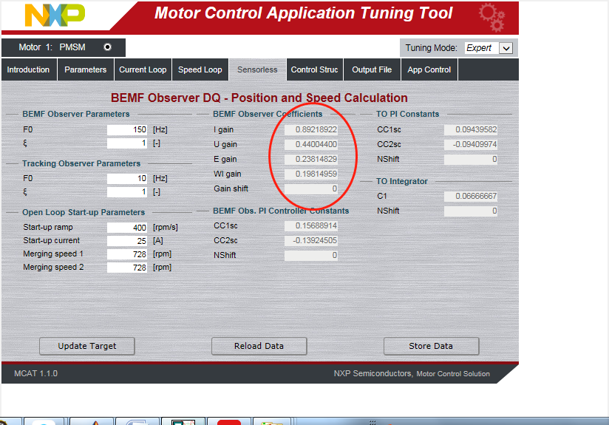
Task: Edit BEMF Observer ξ damping field
Action: 127,143
